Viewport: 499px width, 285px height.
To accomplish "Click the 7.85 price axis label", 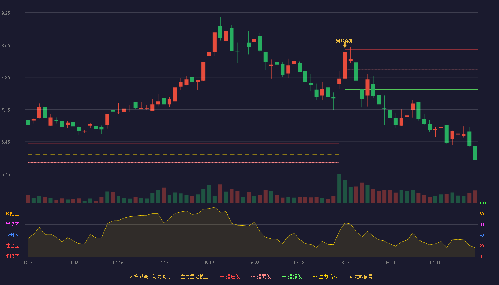I will (6, 77).
